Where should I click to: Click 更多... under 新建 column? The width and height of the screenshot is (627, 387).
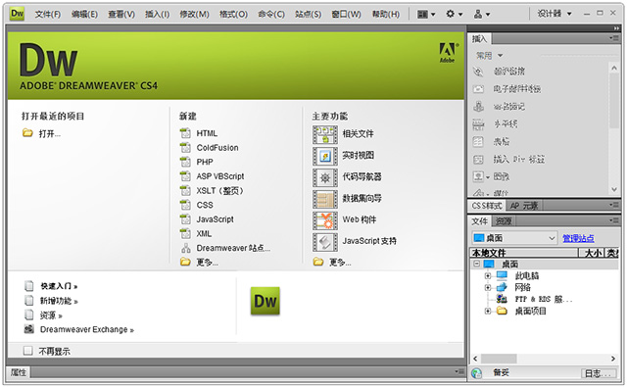click(x=207, y=263)
